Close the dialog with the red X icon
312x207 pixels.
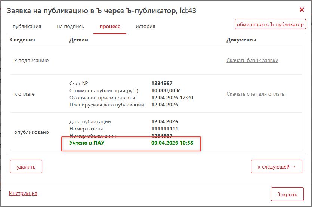coord(302,10)
